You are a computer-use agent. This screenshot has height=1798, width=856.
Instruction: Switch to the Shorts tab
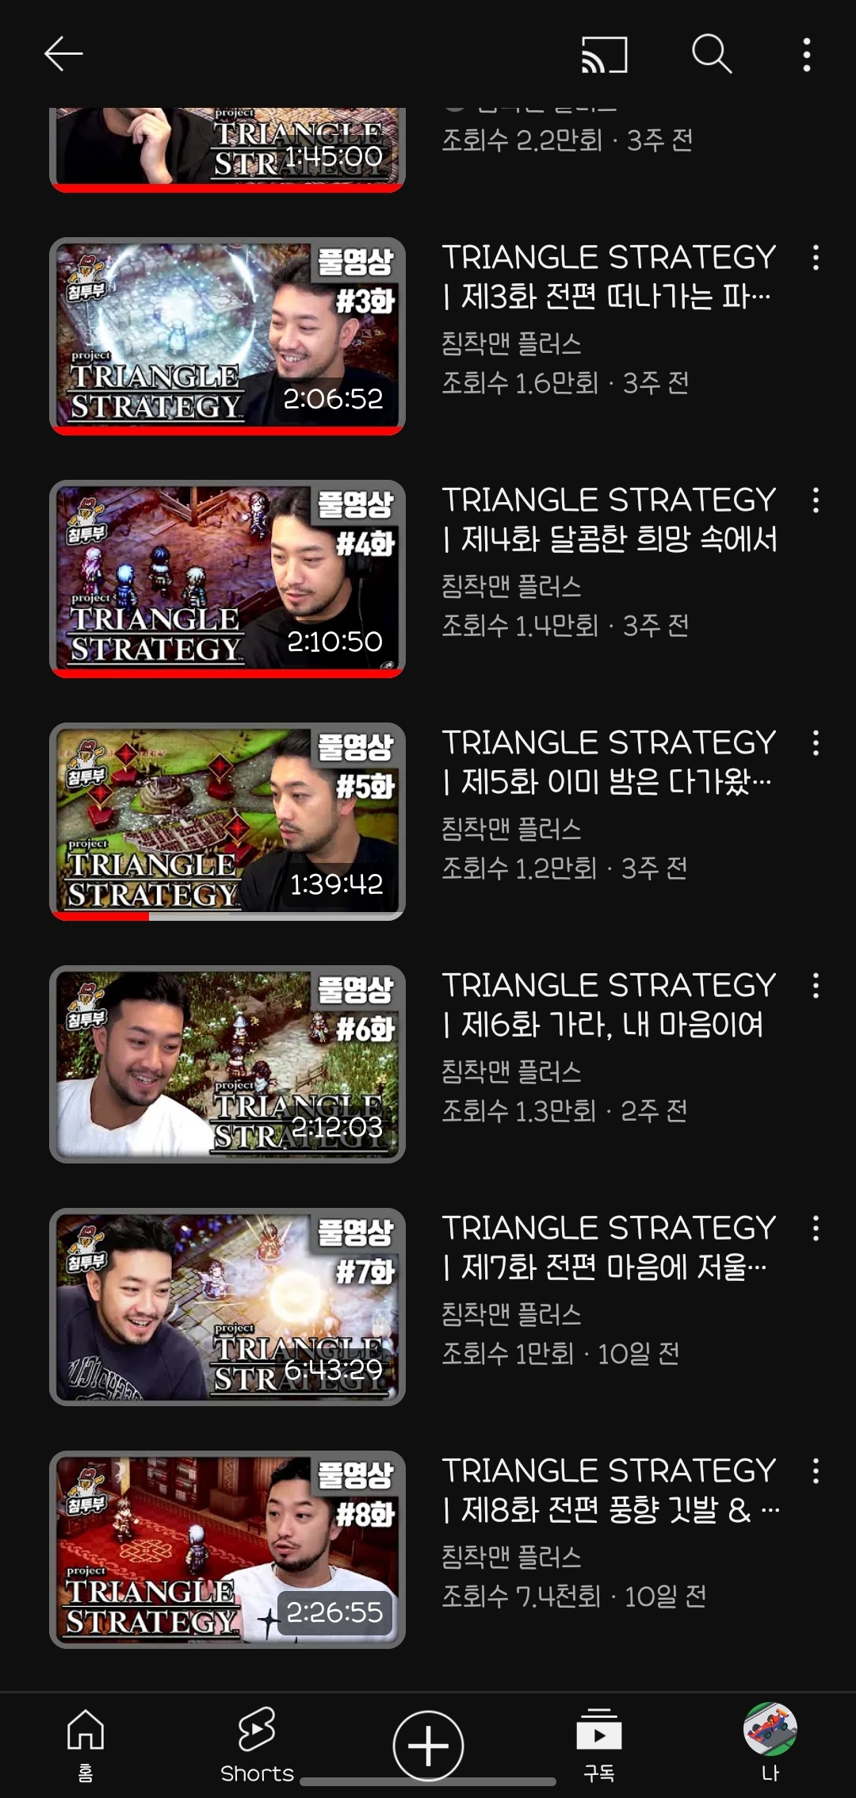(x=257, y=1745)
